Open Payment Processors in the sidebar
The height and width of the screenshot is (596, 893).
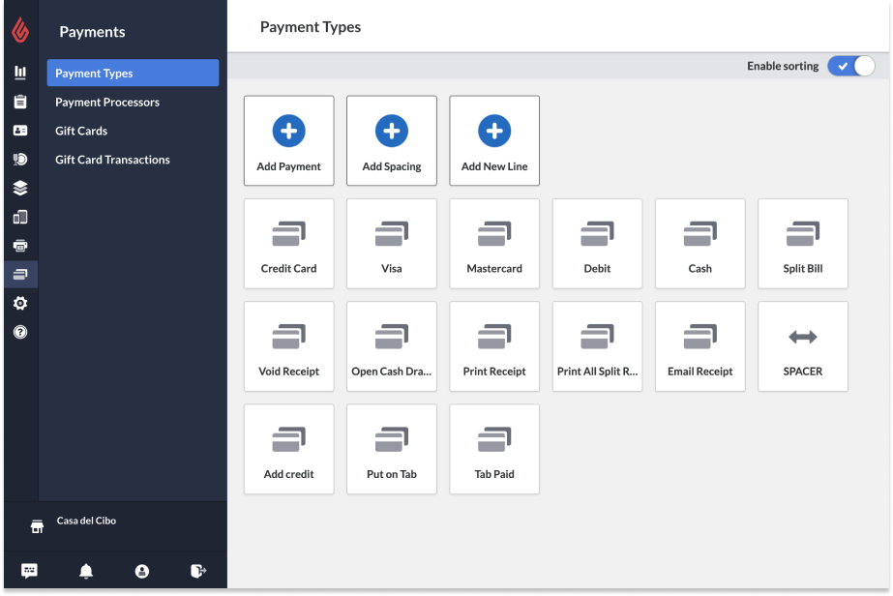tap(107, 102)
